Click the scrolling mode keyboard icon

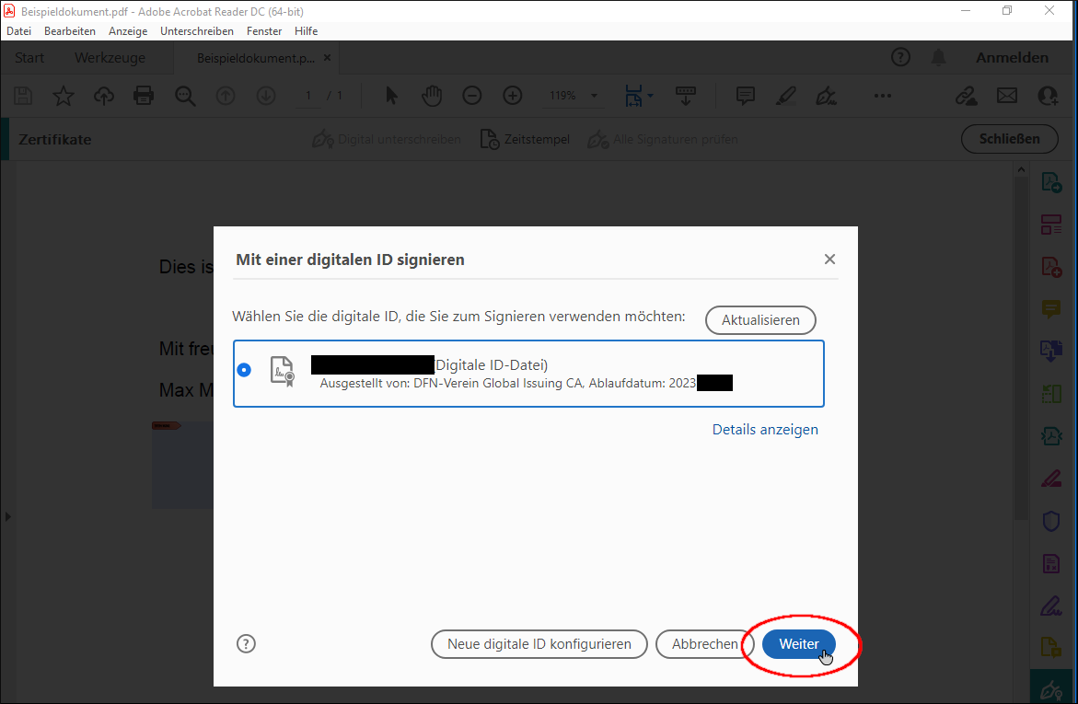click(x=686, y=96)
